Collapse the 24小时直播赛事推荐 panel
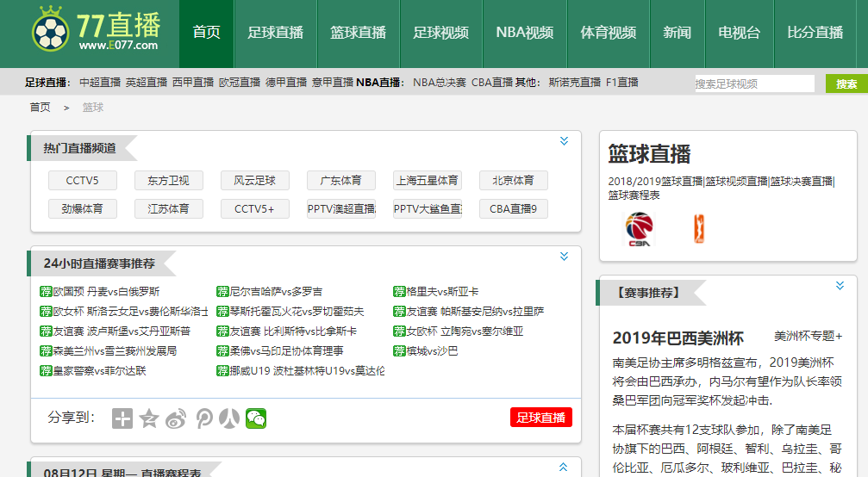Image resolution: width=868 pixels, height=477 pixels. coord(564,257)
